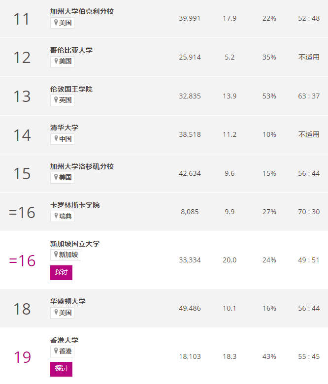Select the 瑞典 country tag
The image size is (328, 384).
pyautogui.click(x=62, y=216)
